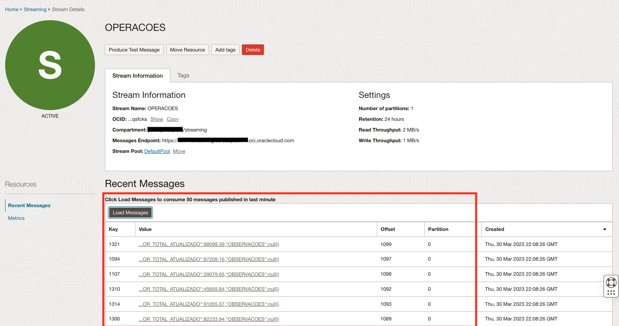Click "Write Throughput: 1 MB/s" text
Screen dimensions: 619x326
[x=389, y=141]
